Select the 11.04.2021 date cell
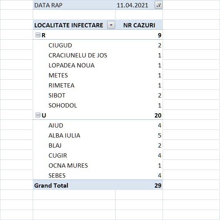 tap(132, 5)
